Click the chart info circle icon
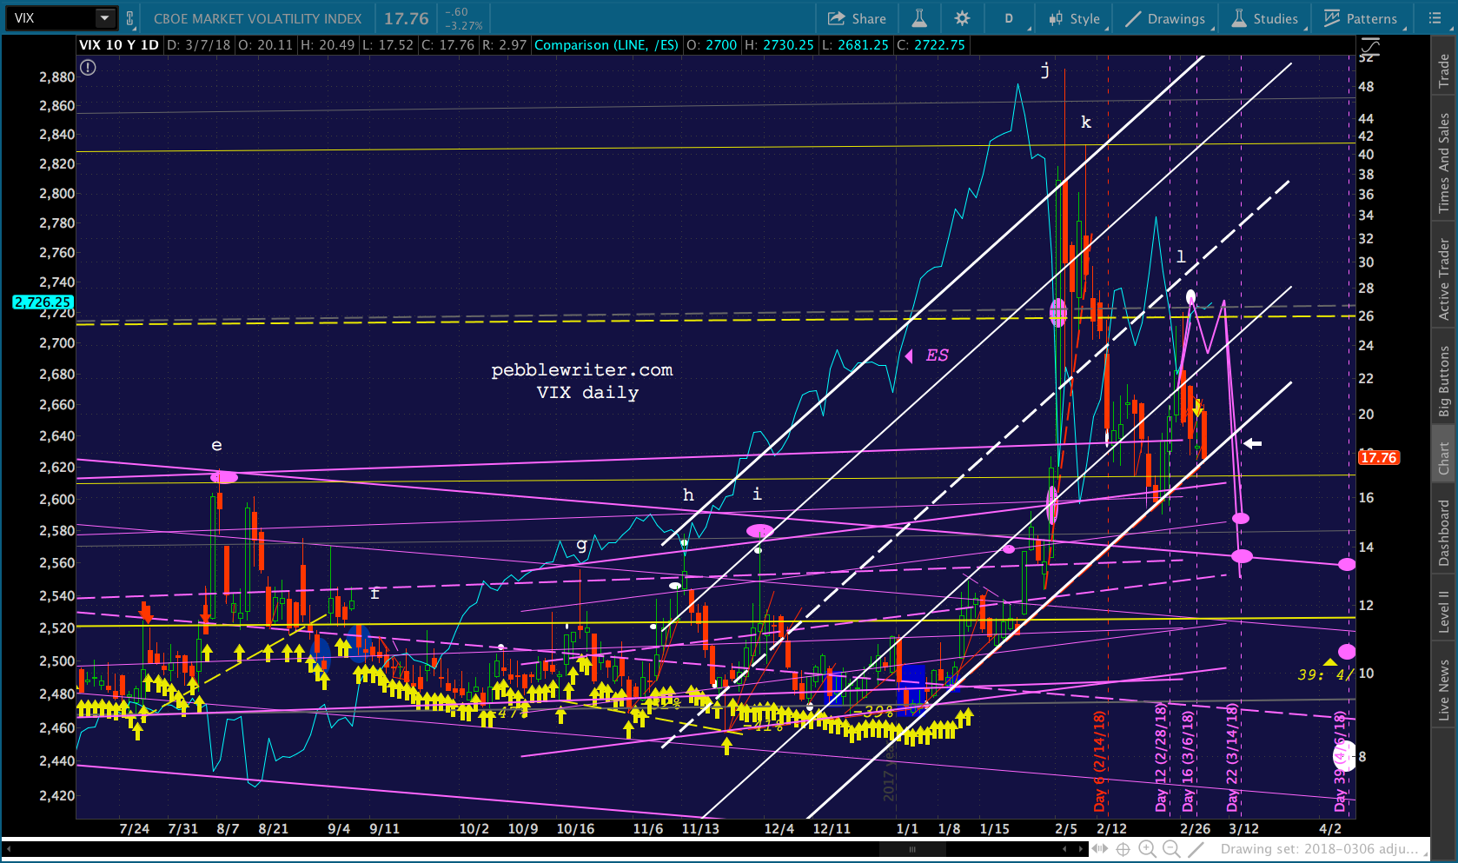Image resolution: width=1458 pixels, height=863 pixels. click(x=88, y=67)
